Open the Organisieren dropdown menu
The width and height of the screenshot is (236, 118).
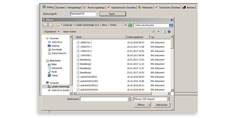[52, 32]
